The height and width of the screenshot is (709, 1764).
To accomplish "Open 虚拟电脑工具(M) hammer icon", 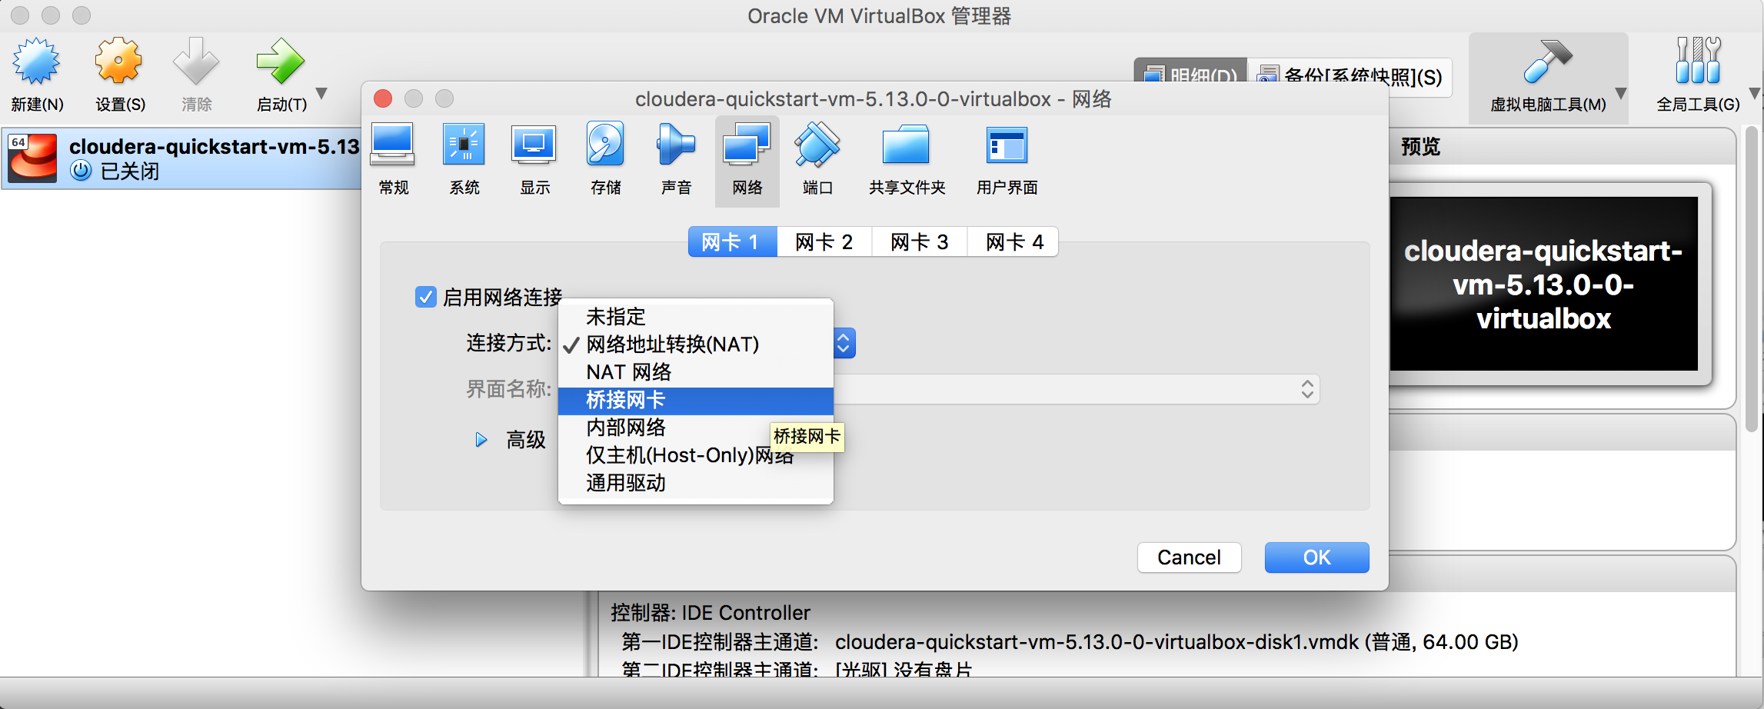I will [1547, 61].
